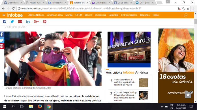Open the América Latina section

55,15
